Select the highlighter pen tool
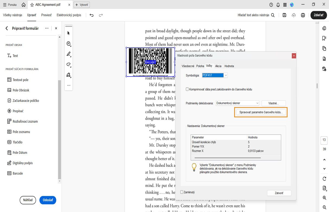Screen dimensions: 329x212 (x=69, y=54)
